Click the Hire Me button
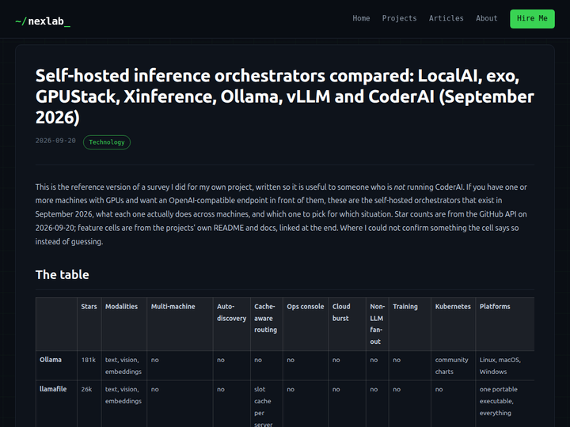Image resolution: width=570 pixels, height=427 pixels. [x=532, y=18]
